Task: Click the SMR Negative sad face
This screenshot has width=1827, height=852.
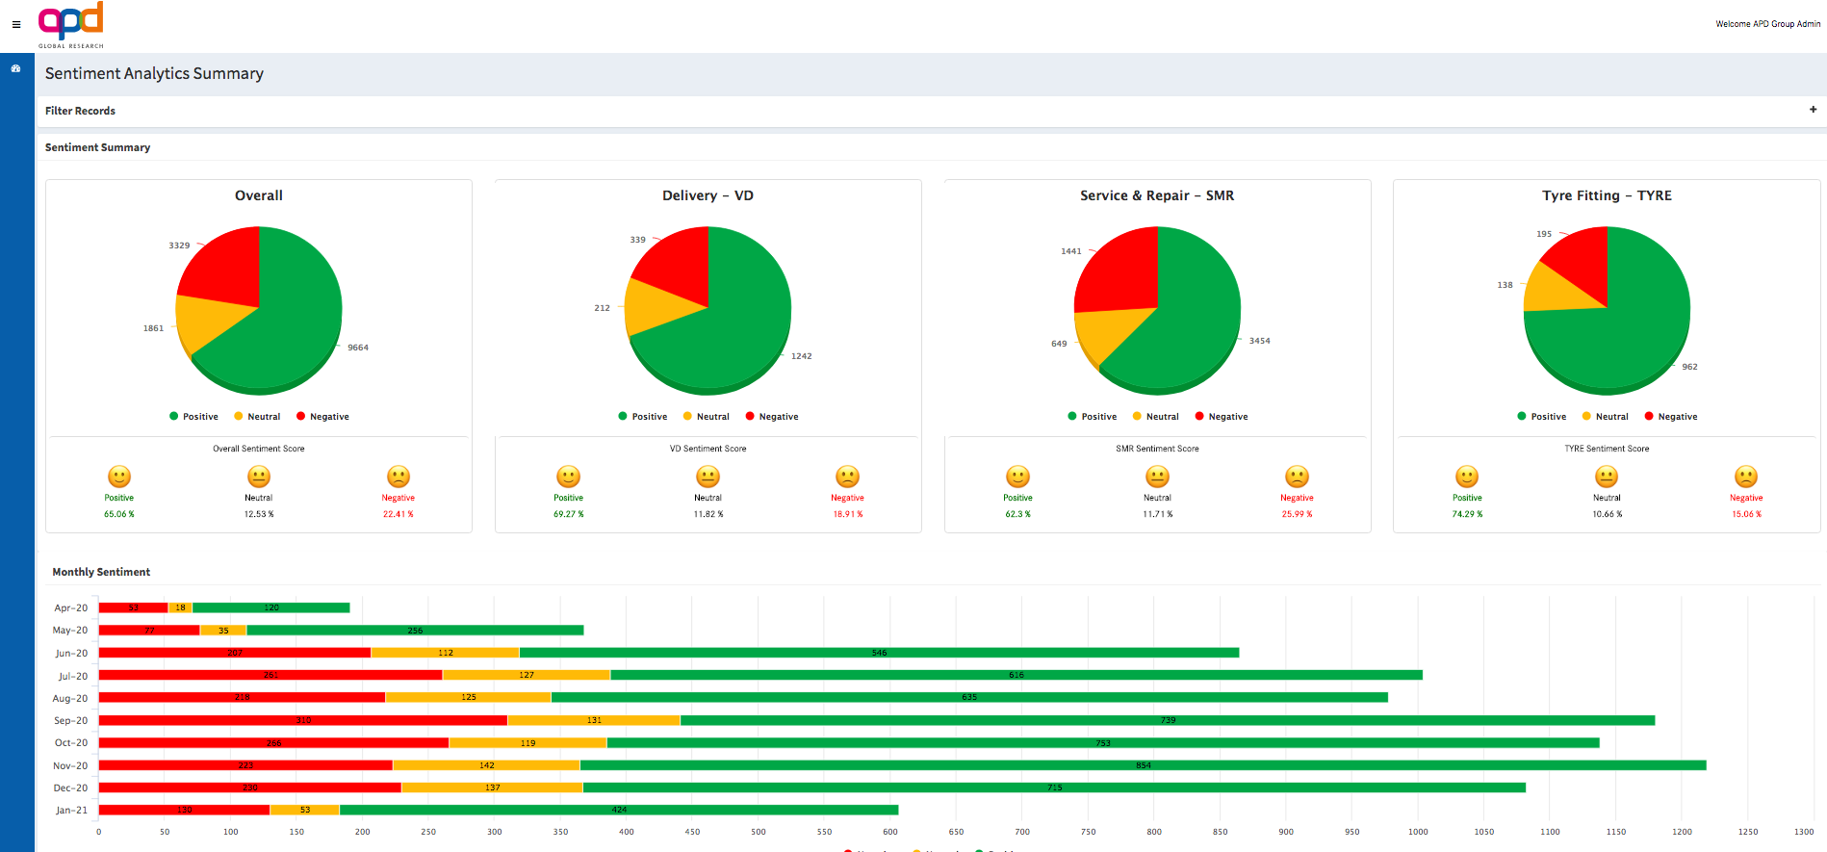Action: 1298,477
